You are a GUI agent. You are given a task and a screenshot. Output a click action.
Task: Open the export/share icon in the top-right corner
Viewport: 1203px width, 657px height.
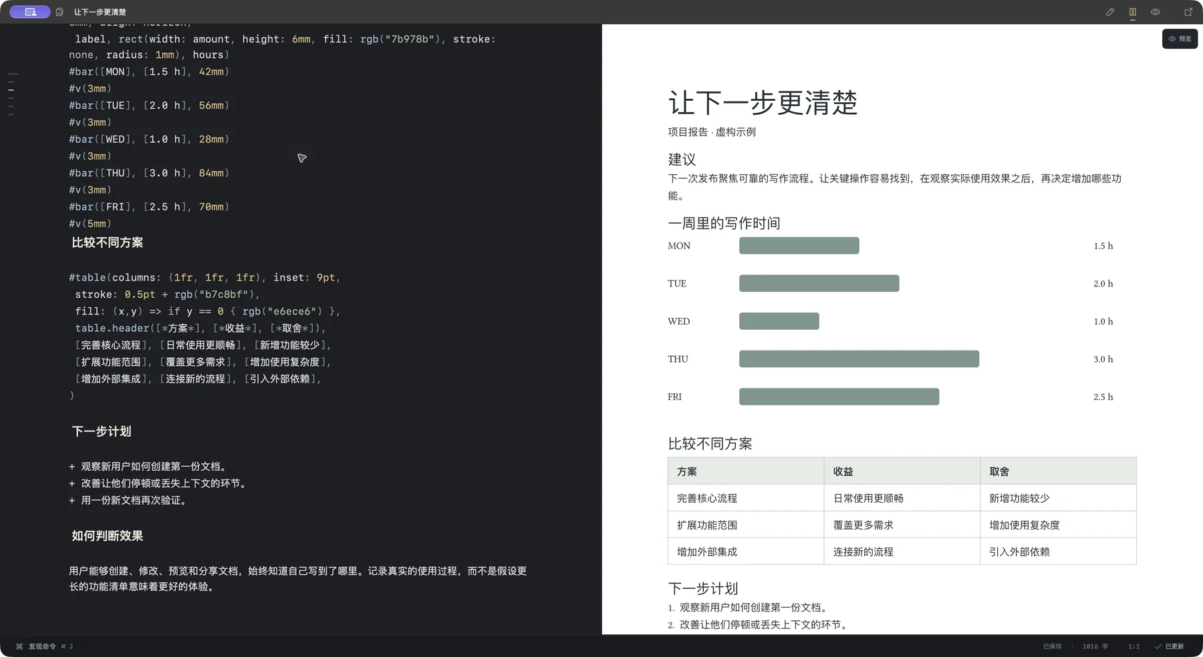pos(1188,12)
